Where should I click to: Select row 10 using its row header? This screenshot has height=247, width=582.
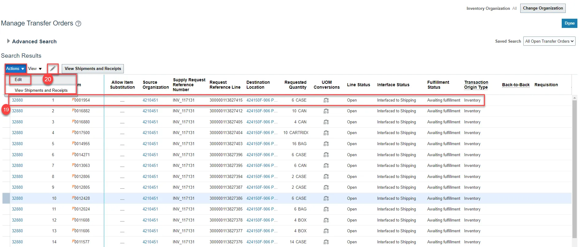click(x=6, y=199)
